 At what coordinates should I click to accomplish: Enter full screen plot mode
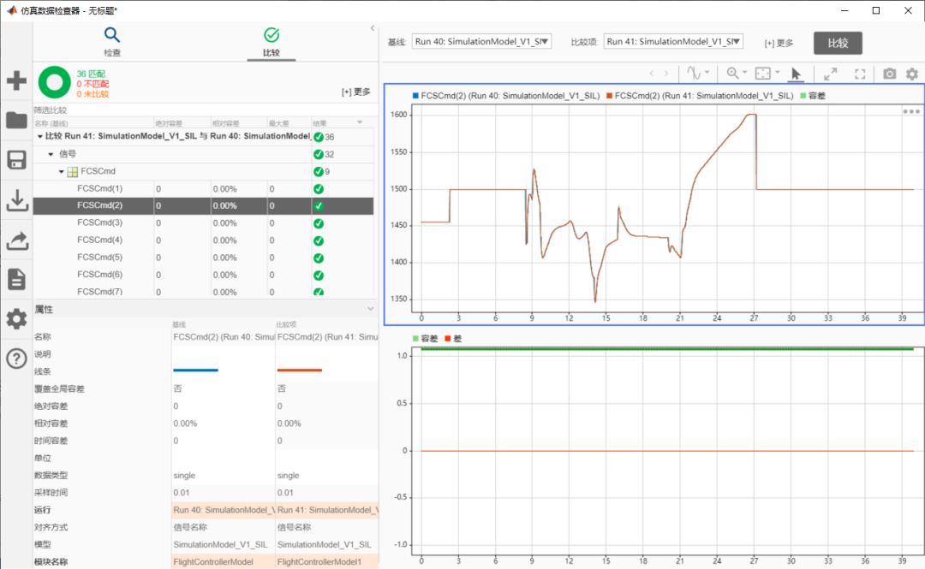pos(860,74)
